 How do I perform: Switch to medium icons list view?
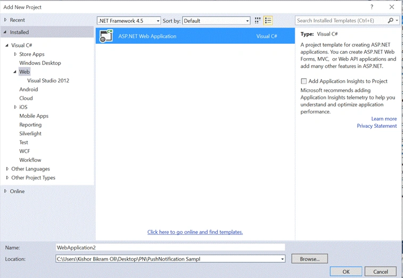268,21
